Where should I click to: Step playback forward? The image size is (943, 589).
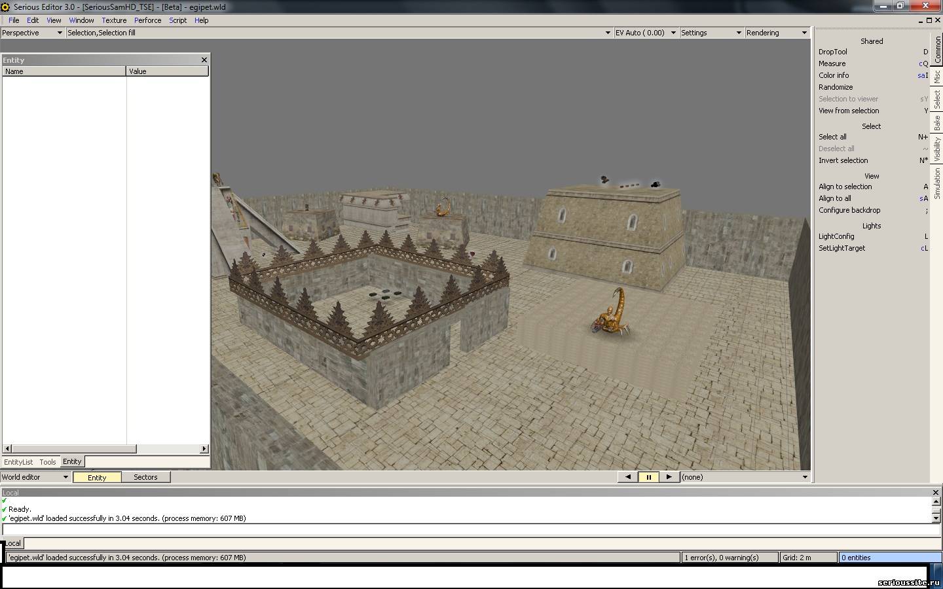(x=669, y=477)
